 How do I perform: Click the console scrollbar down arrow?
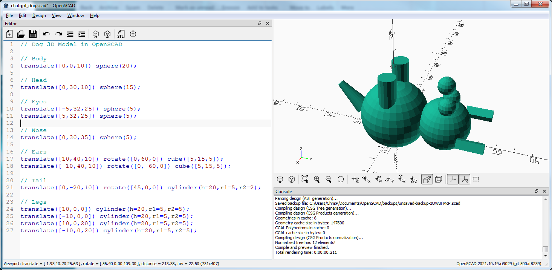[x=545, y=256]
